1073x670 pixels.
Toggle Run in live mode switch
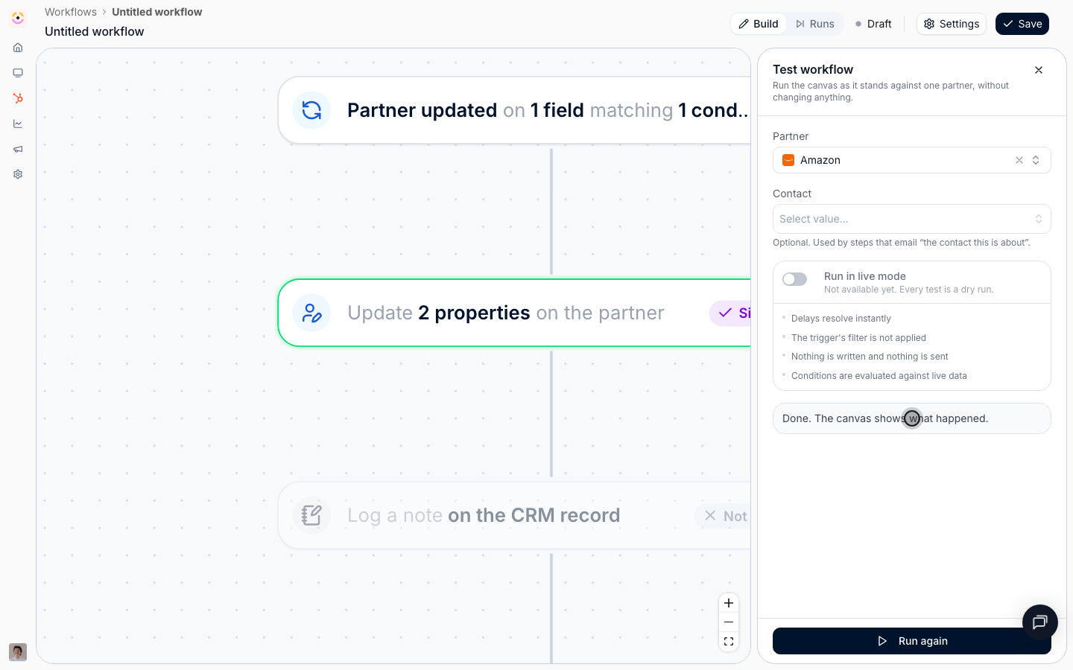click(x=794, y=279)
